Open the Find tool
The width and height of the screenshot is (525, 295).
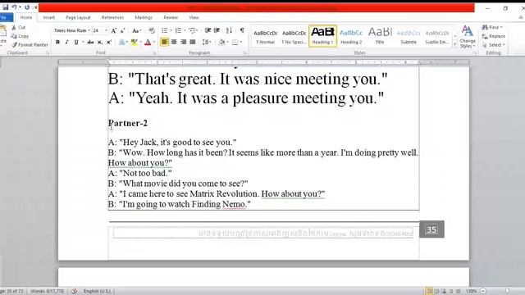pyautogui.click(x=492, y=27)
